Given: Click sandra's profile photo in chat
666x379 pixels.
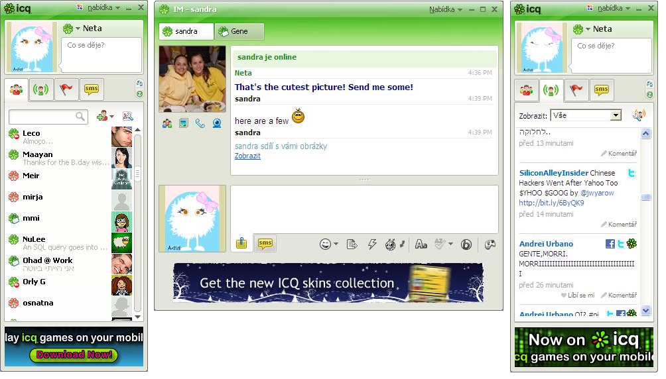Looking at the screenshot, I should [x=192, y=79].
